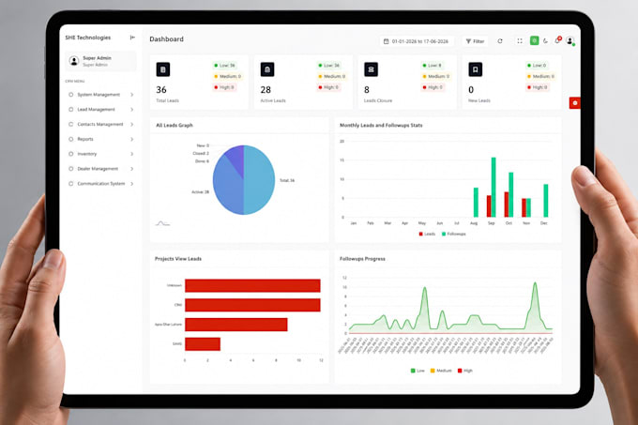Click the 'All Leads Graph' title
This screenshot has width=638, height=425.
175,126
